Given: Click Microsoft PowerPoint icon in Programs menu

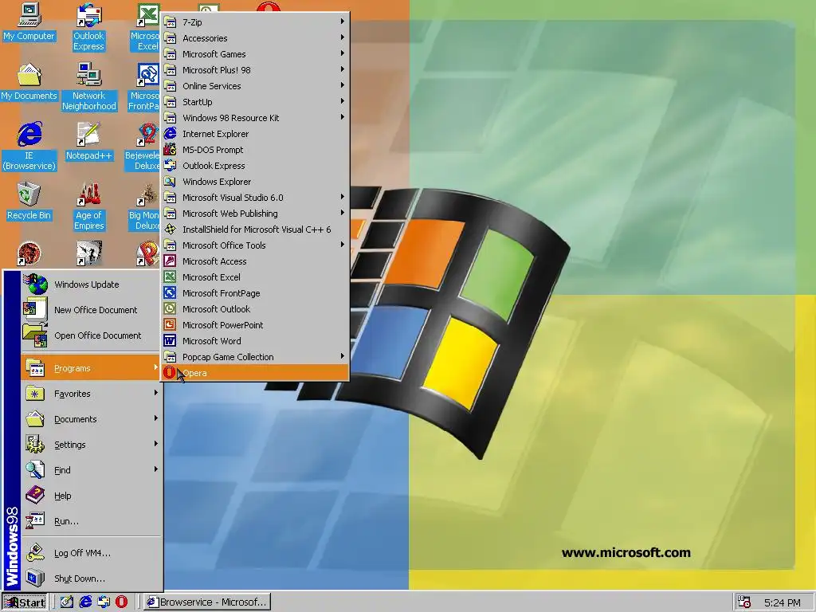Looking at the screenshot, I should (170, 325).
